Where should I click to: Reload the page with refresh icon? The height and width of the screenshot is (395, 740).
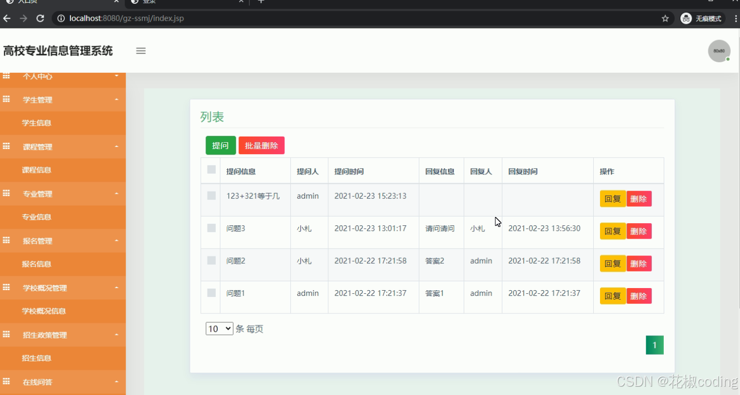pos(40,18)
